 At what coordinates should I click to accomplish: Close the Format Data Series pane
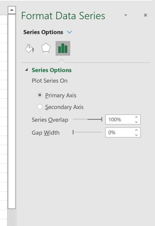coord(145,15)
